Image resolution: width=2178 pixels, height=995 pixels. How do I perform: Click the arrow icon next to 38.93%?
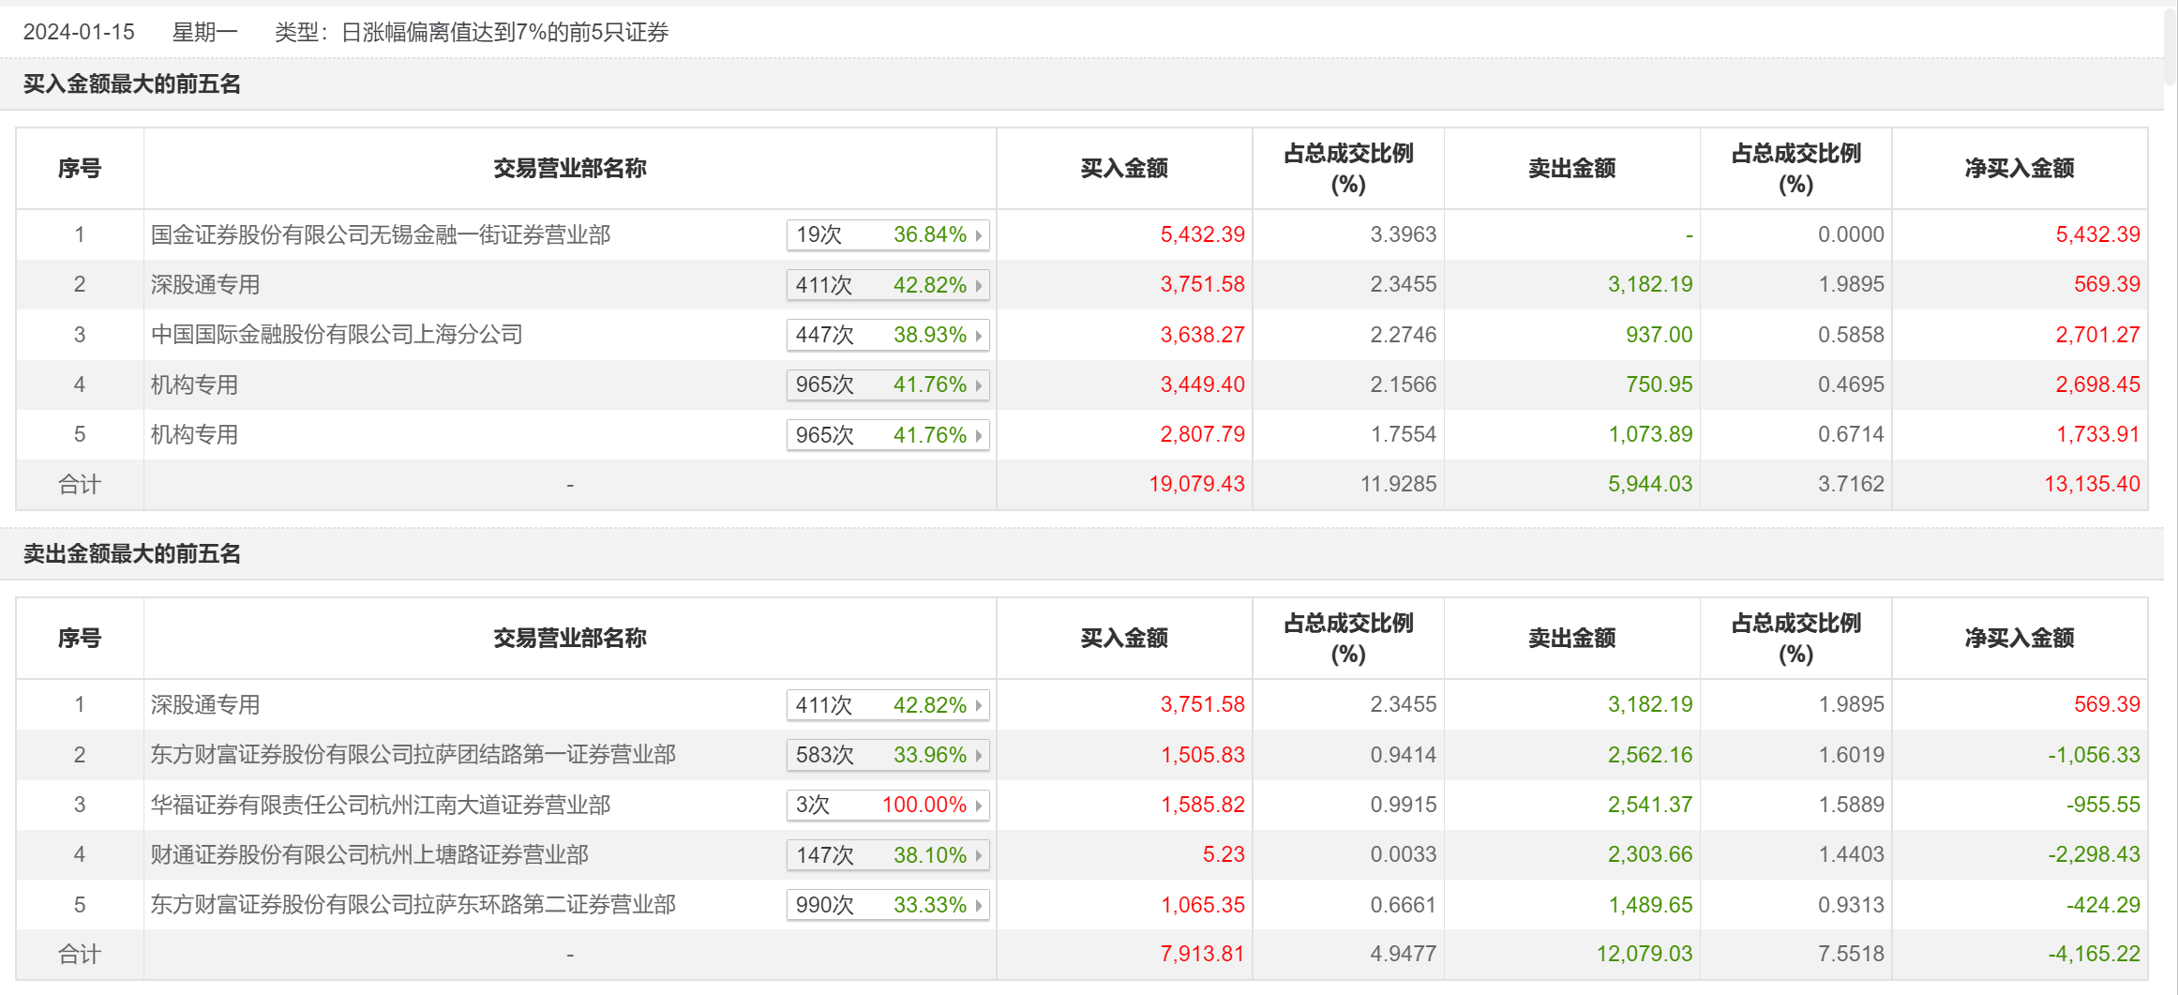pyautogui.click(x=979, y=336)
